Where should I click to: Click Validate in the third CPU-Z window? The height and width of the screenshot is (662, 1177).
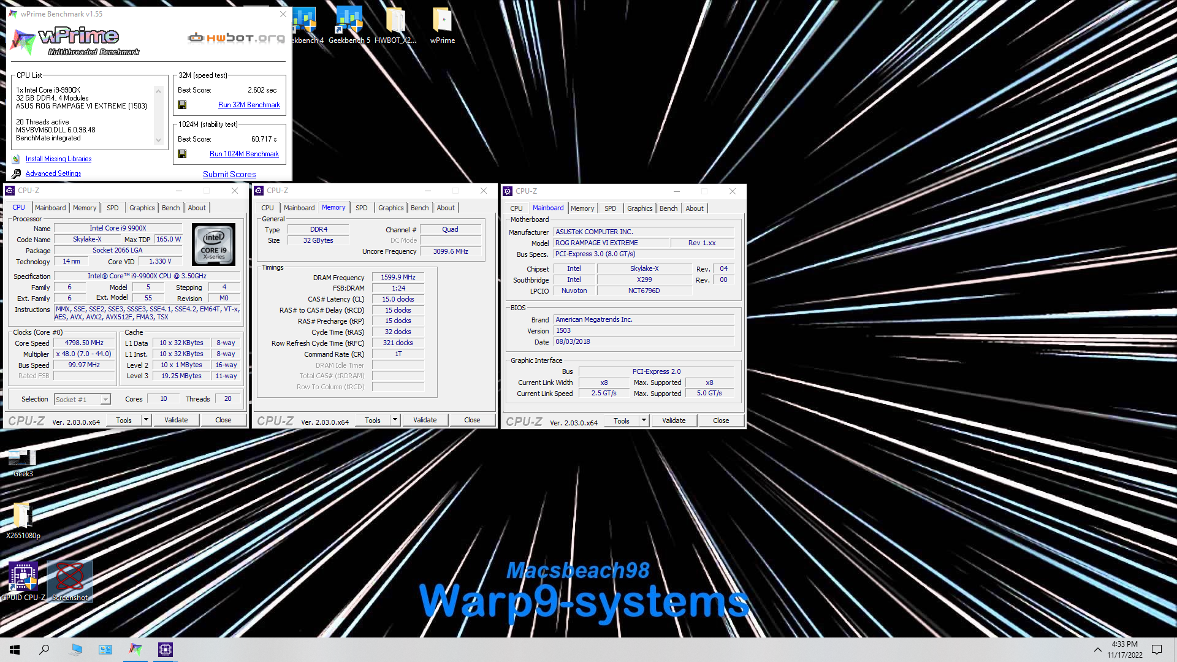(x=674, y=420)
